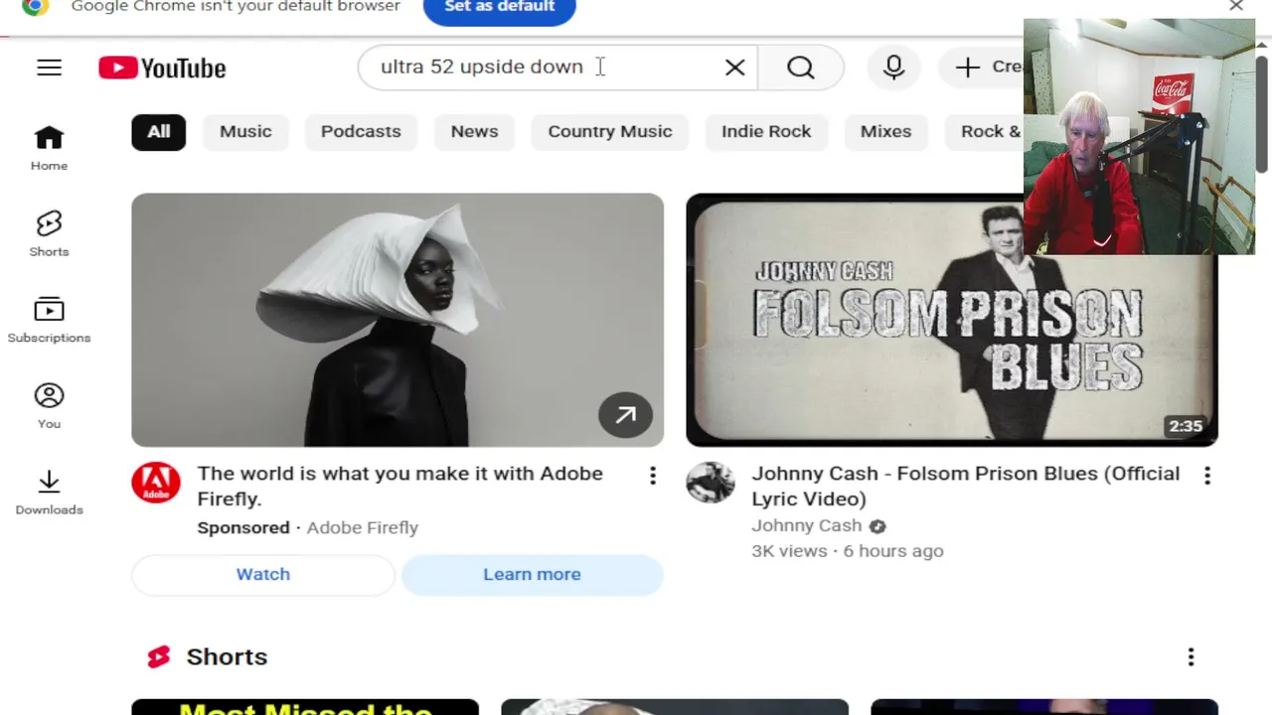This screenshot has width=1272, height=715.
Task: Select the All filter chip
Action: (x=159, y=131)
